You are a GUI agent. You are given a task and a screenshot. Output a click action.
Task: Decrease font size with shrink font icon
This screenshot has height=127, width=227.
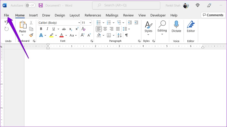[x=89, y=35]
